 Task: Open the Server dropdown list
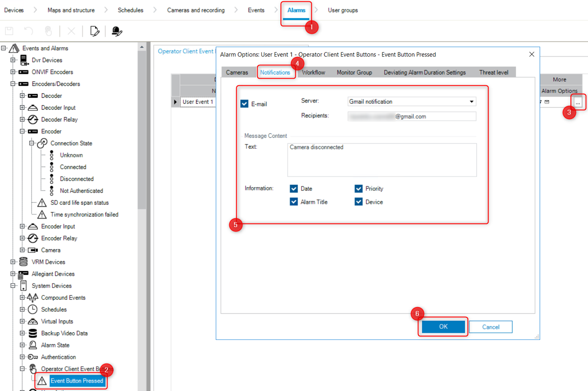tap(471, 102)
